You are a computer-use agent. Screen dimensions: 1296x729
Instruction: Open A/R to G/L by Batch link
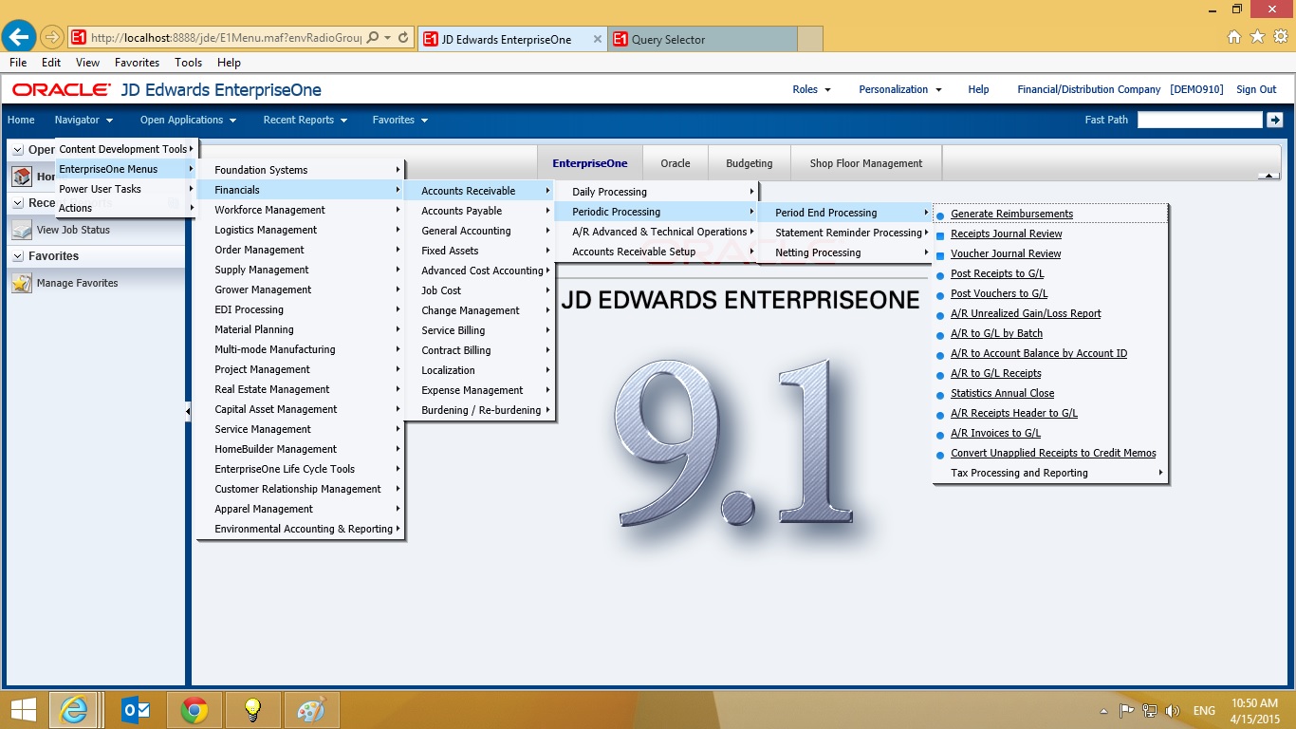click(x=996, y=333)
